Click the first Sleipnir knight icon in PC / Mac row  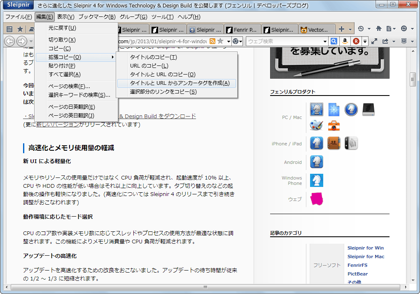coord(317,109)
